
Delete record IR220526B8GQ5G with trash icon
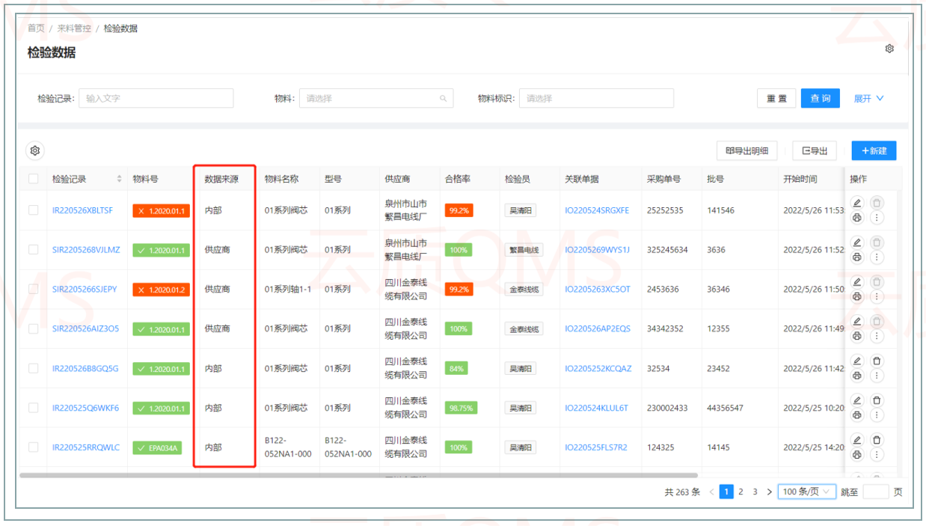877,361
